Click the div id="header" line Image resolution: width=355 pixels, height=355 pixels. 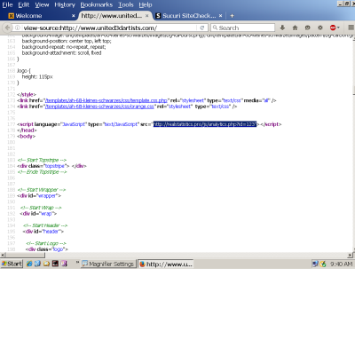[x=43, y=232]
